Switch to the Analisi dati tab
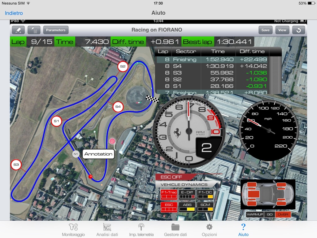 pyautogui.click(x=107, y=230)
